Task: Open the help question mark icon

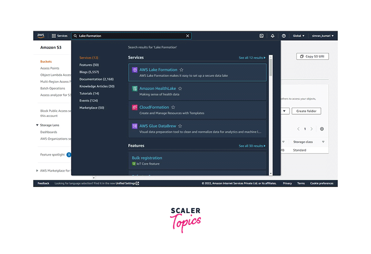Action: (x=284, y=36)
